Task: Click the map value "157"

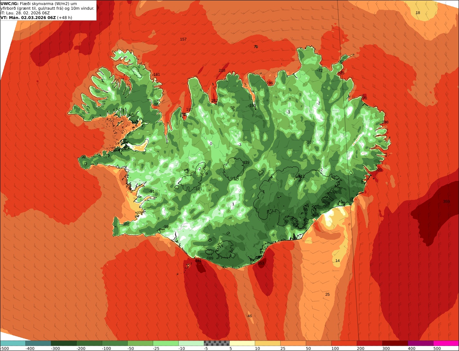Action: point(183,39)
